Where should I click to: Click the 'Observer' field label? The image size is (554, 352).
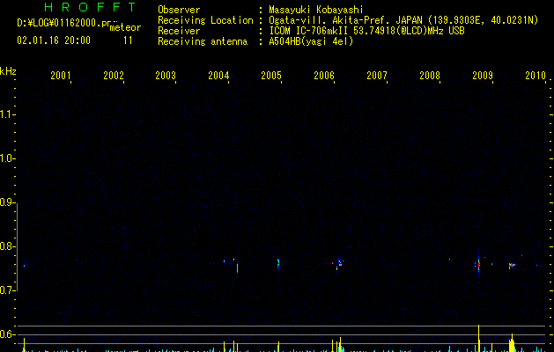179,10
